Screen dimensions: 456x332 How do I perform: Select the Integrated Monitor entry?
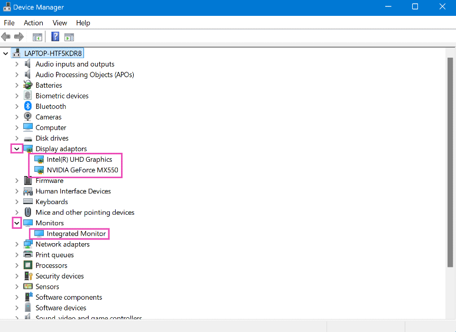click(76, 234)
